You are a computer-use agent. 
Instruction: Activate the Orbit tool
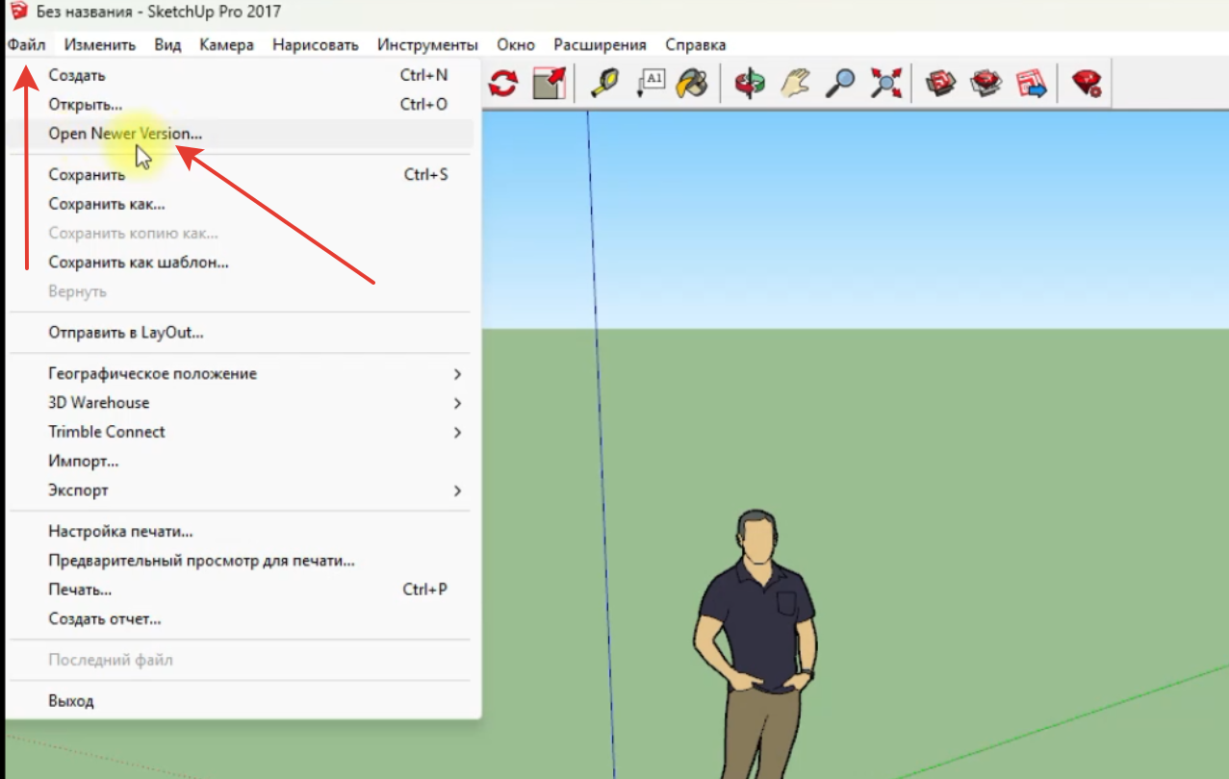[x=749, y=83]
